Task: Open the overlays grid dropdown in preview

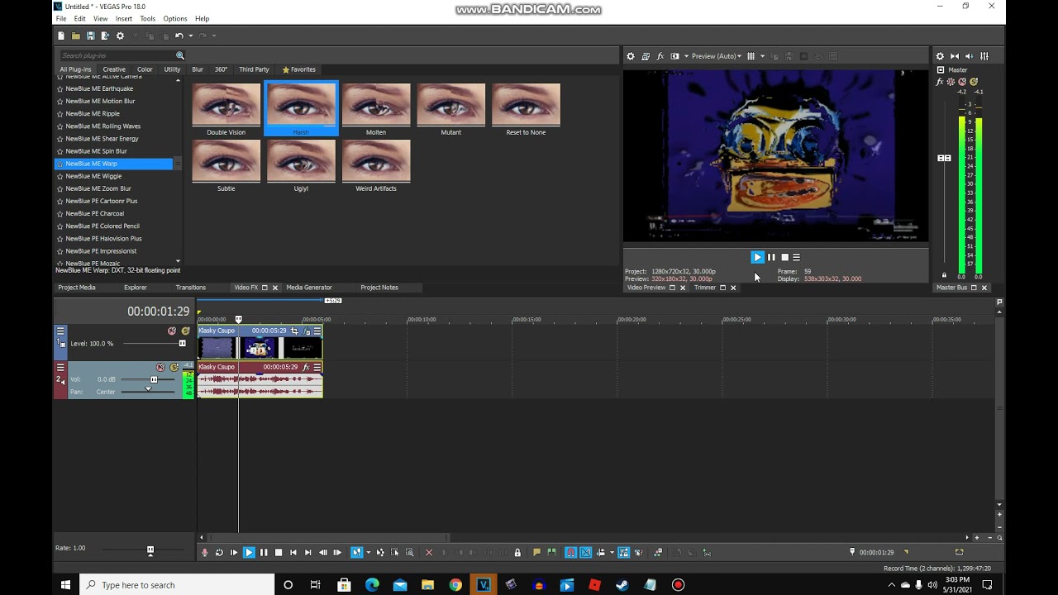Action: pos(762,56)
